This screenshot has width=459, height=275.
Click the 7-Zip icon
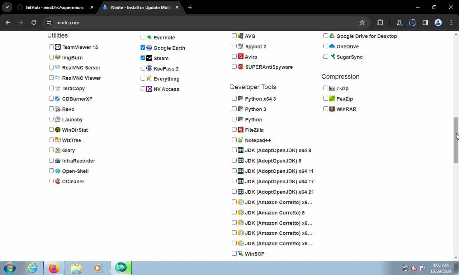(x=332, y=88)
